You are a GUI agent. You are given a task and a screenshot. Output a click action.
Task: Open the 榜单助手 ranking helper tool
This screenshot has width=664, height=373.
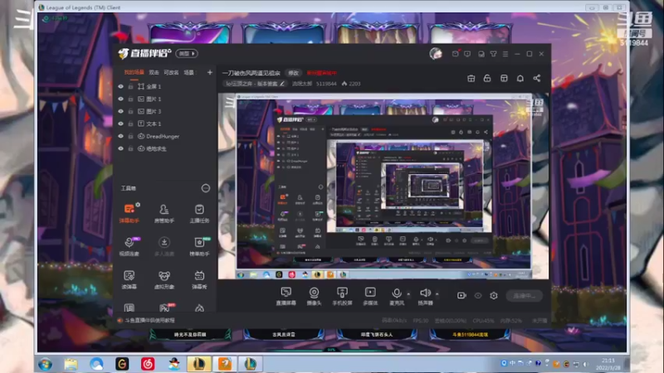[199, 246]
